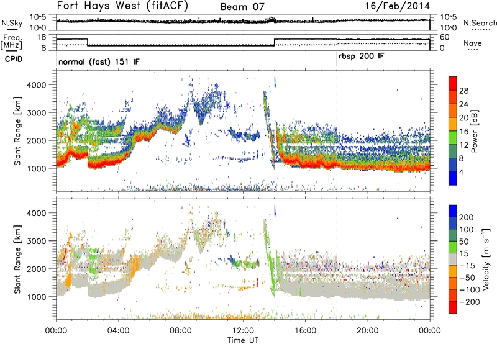Click the CPID divider line before "rbsp 200 IF"

pyautogui.click(x=337, y=58)
